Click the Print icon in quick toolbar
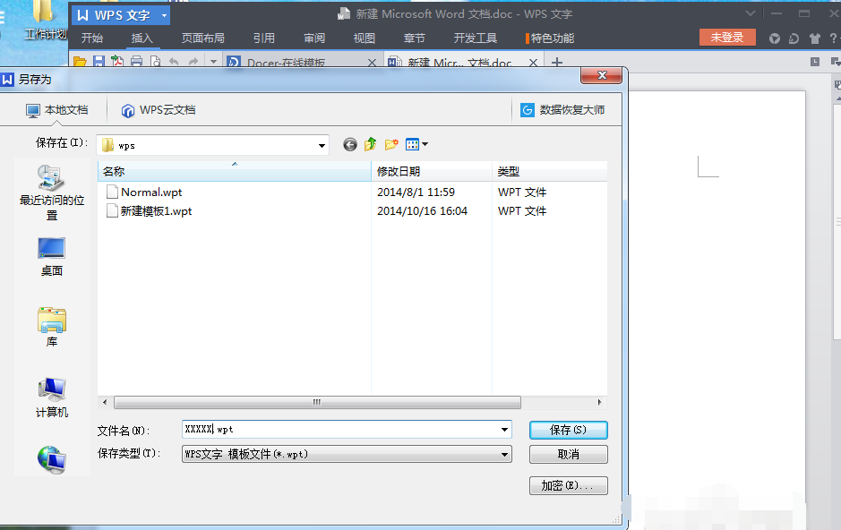The image size is (841, 530). (x=136, y=61)
